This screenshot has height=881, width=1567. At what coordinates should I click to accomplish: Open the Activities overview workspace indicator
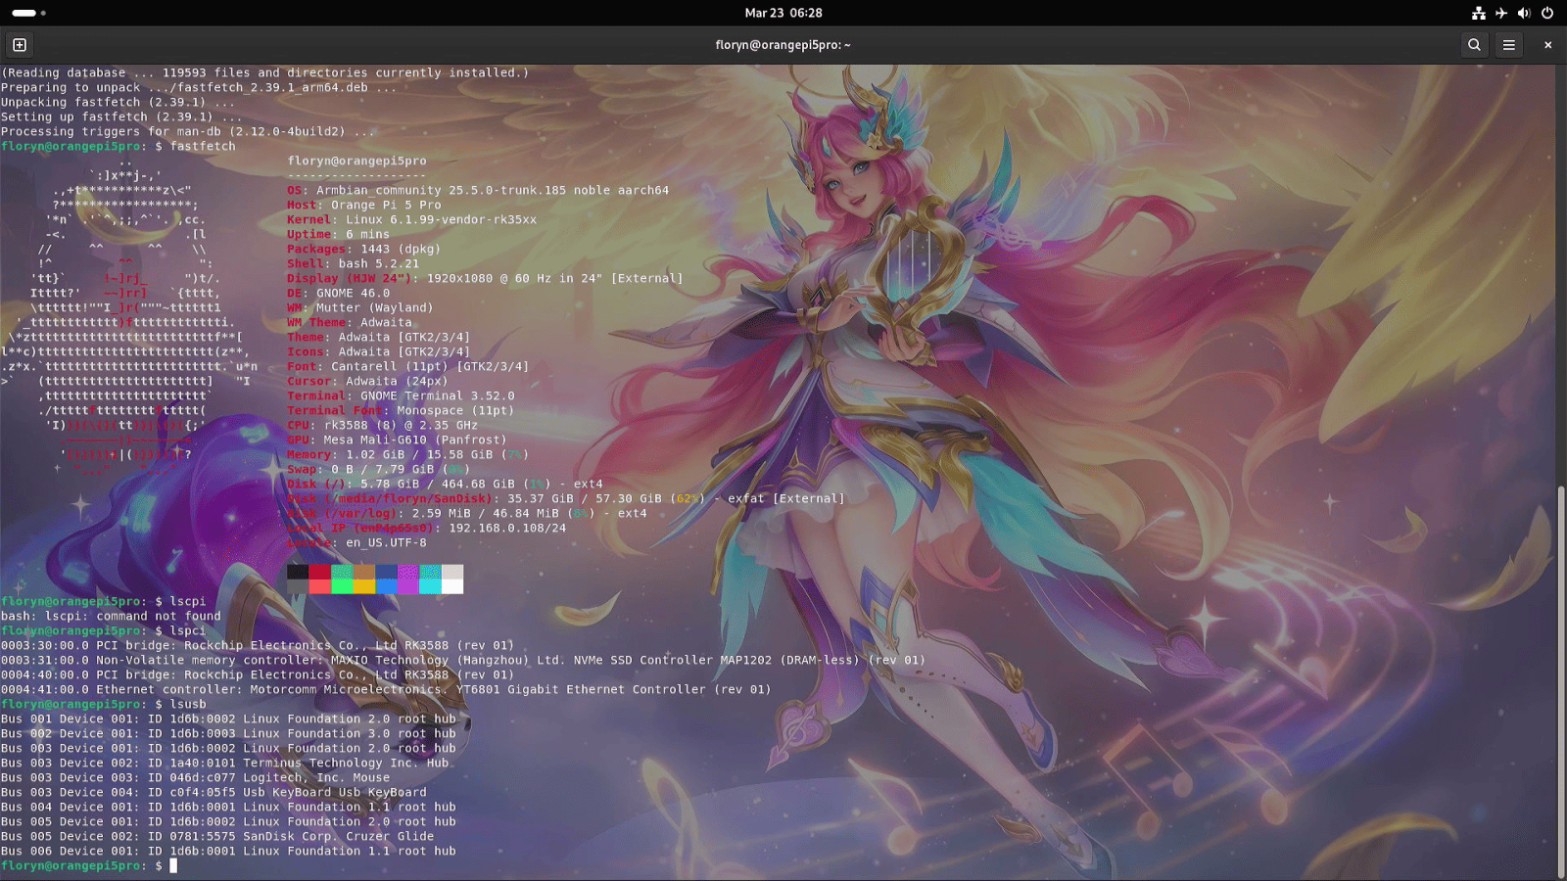click(x=28, y=13)
